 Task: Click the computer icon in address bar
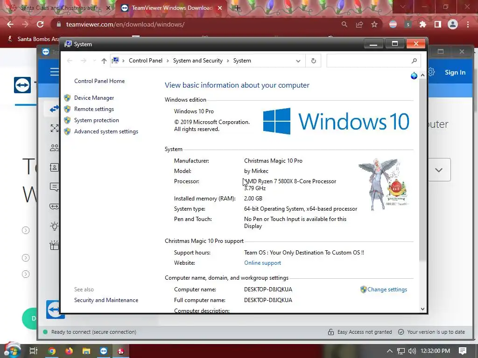(x=115, y=61)
